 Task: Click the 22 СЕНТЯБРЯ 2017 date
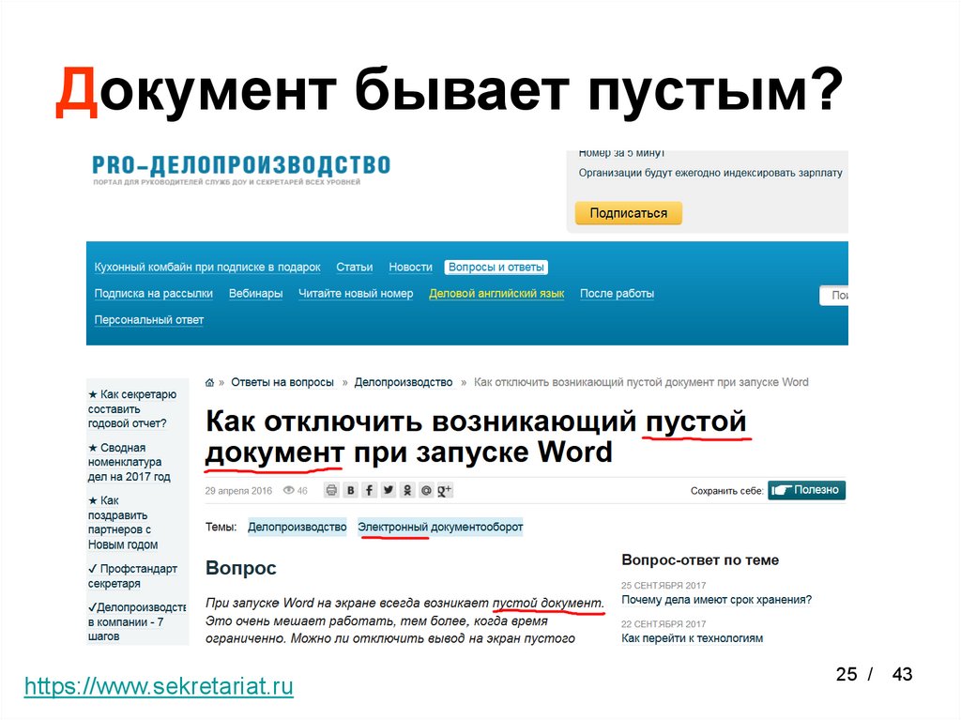pyautogui.click(x=664, y=624)
